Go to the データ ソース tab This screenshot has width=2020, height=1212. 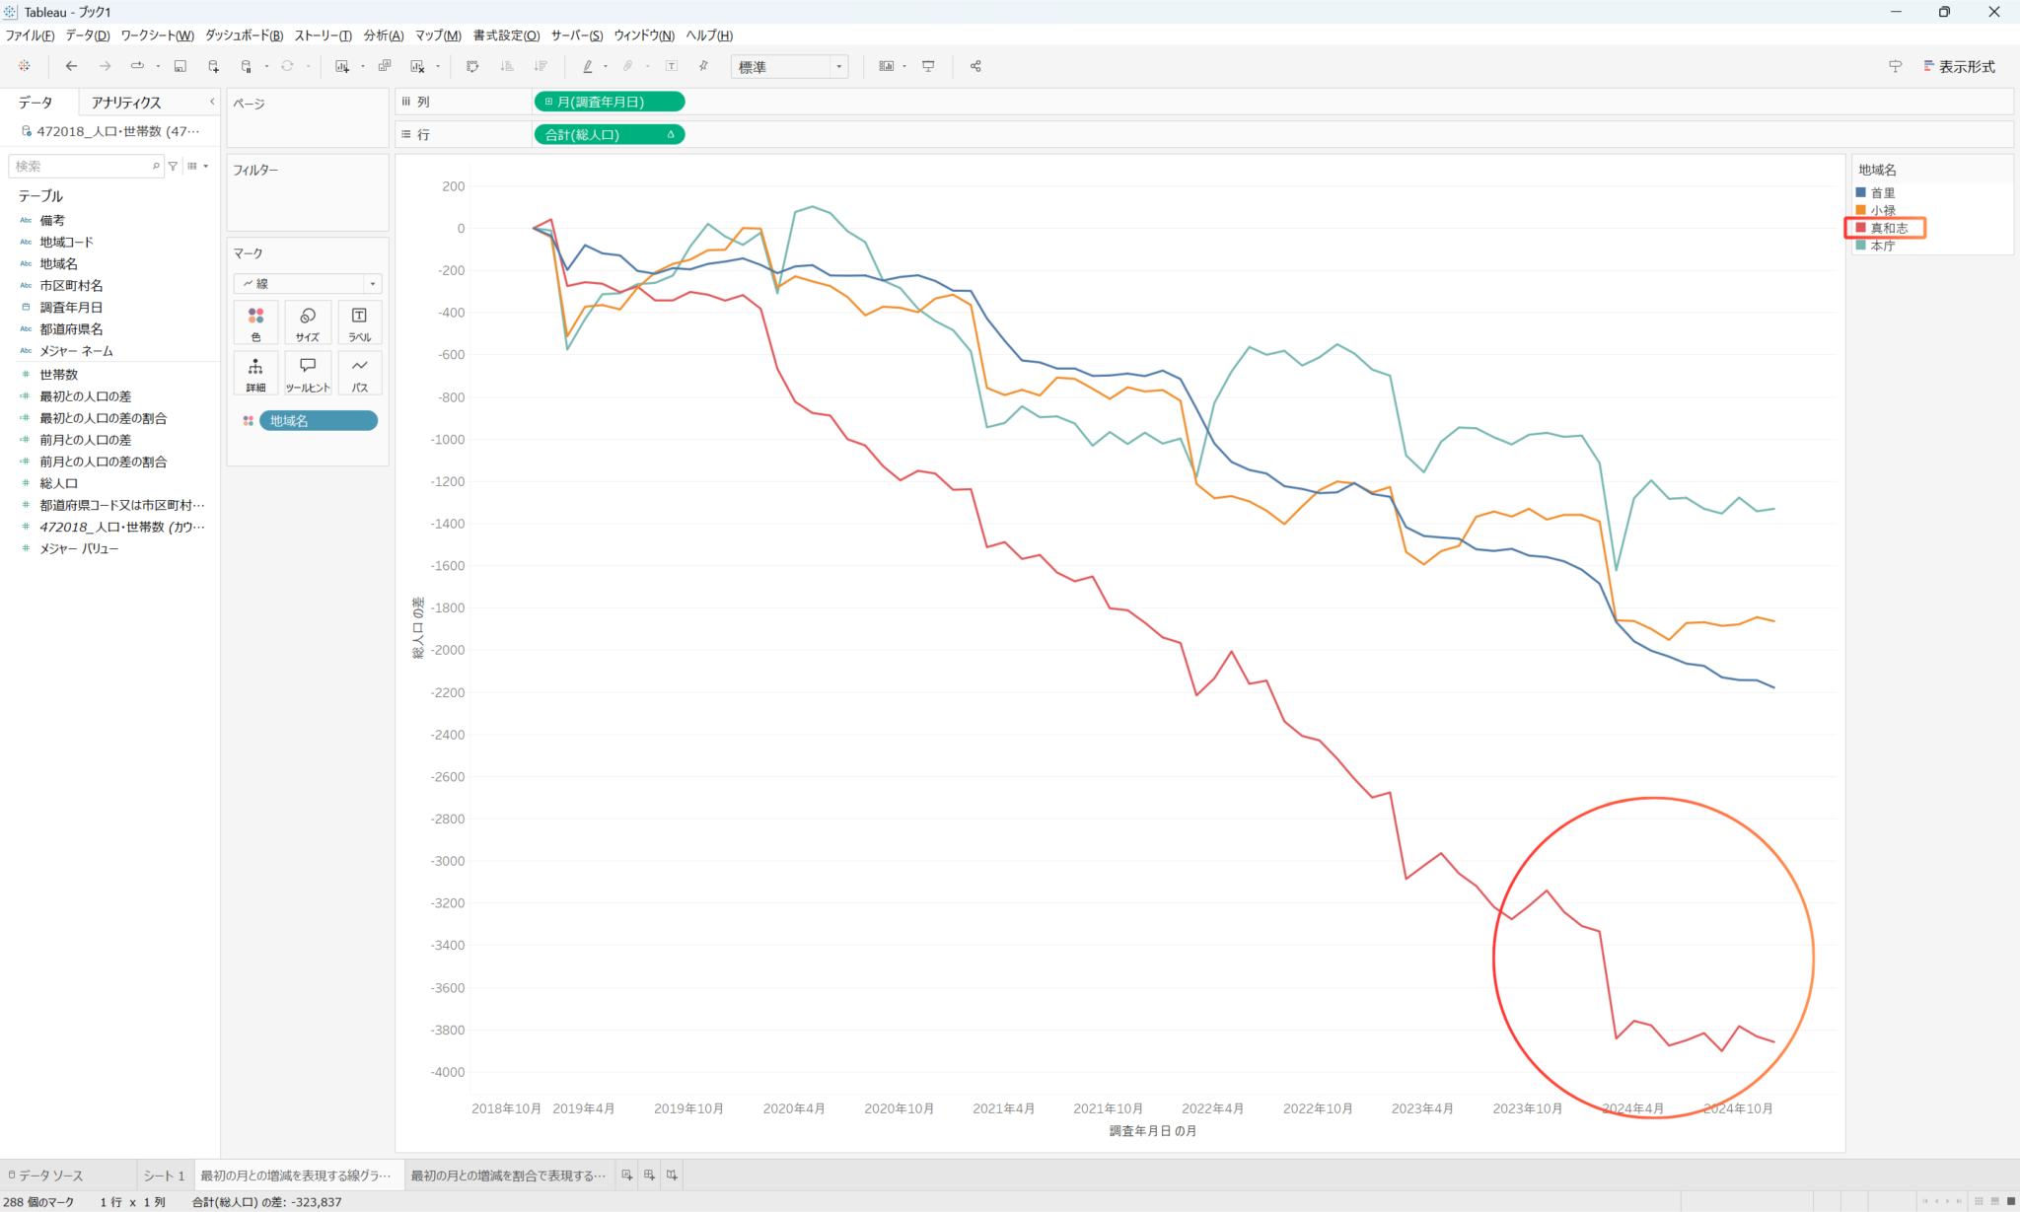pos(46,1176)
